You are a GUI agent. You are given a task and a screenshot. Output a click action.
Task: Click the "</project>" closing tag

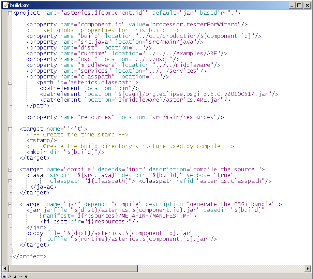pos(30,256)
